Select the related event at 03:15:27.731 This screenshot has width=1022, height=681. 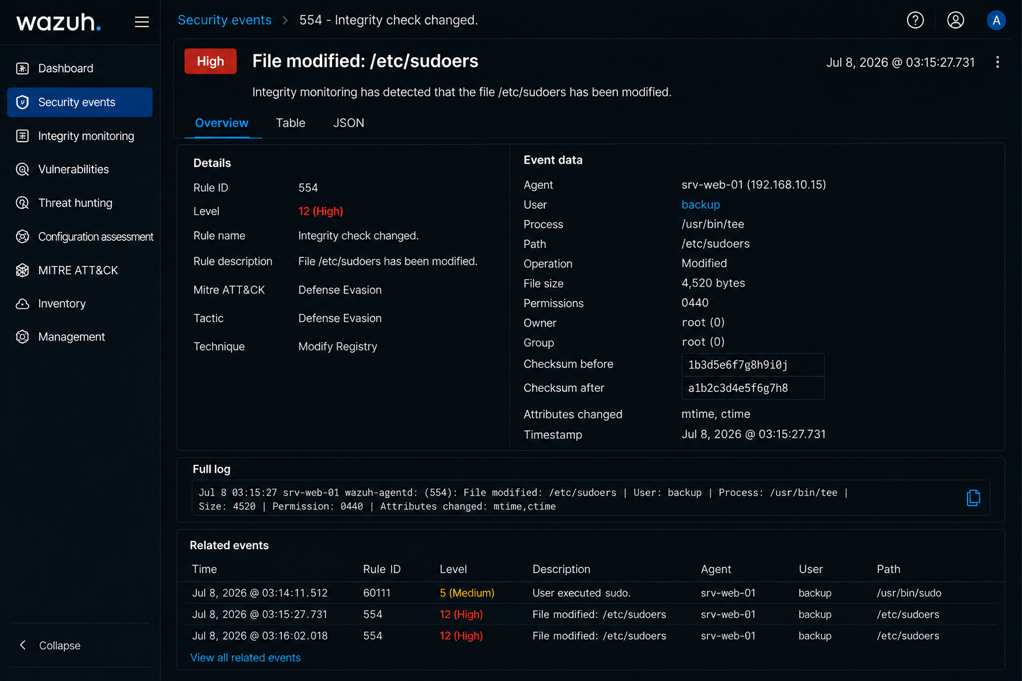pyautogui.click(x=590, y=614)
